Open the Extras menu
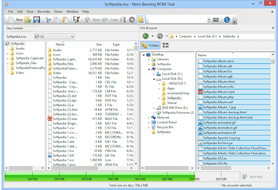Viewport: 278px width, 190px height. [x=58, y=12]
